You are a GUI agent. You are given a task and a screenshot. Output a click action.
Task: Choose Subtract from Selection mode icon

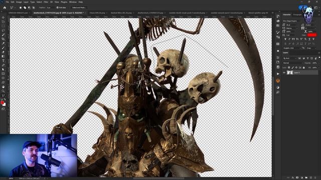pos(29,7)
